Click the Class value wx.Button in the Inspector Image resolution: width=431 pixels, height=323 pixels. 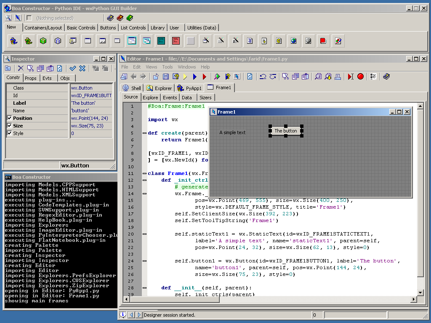tap(91, 88)
